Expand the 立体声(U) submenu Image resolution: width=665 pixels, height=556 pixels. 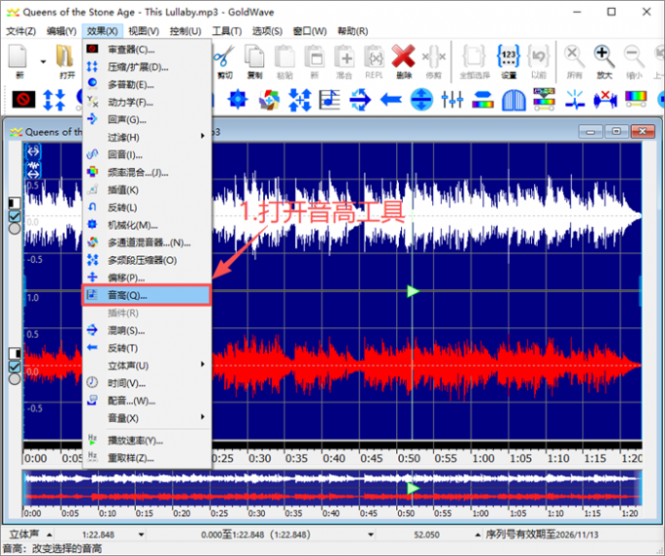[x=147, y=365]
